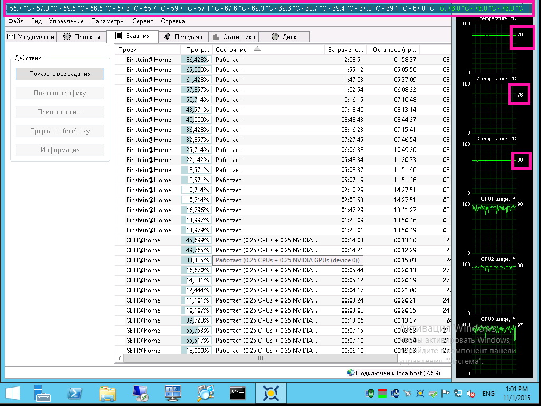Viewport: 541px width, 406px height.
Task: Open File Explorer on the taskbar
Action: (x=107, y=393)
